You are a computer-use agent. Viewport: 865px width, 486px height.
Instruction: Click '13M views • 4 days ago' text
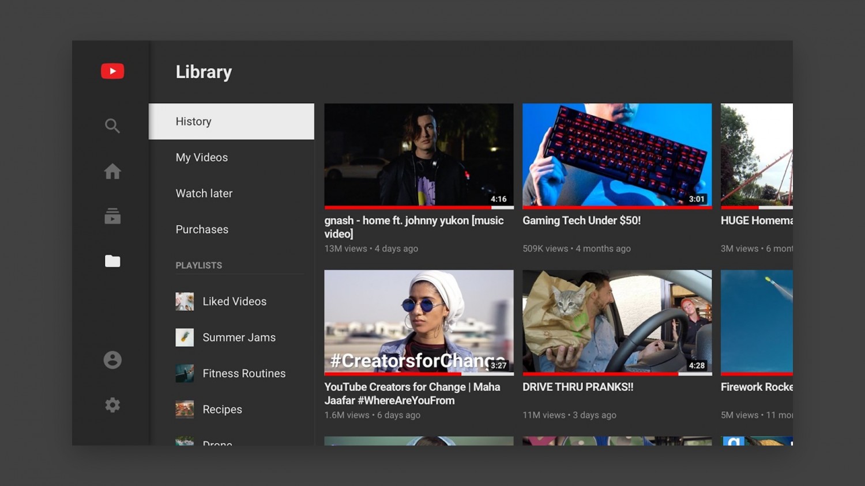click(371, 249)
